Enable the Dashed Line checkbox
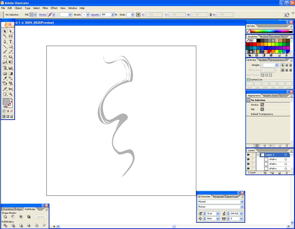This screenshot has height=229, width=295. [x=248, y=79]
